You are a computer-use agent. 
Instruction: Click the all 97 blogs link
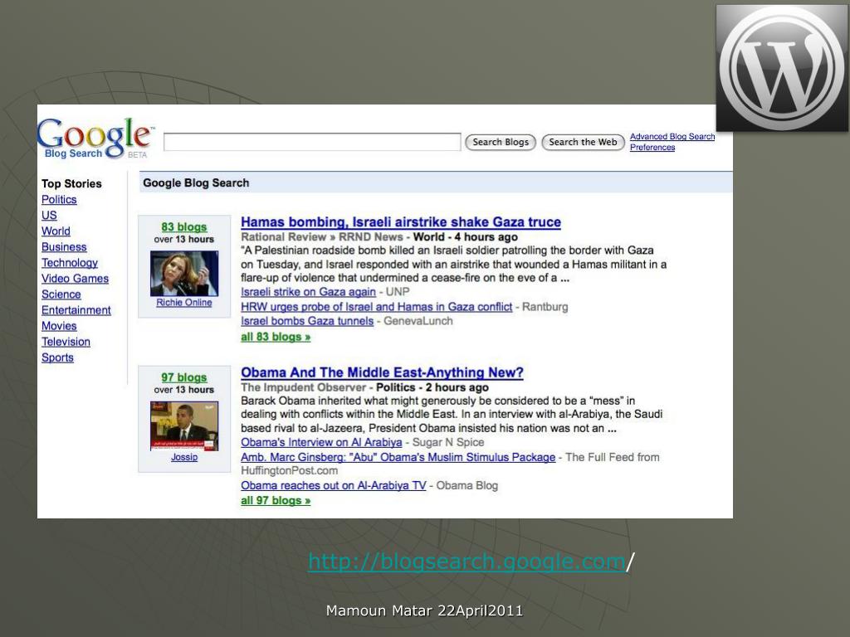click(276, 500)
